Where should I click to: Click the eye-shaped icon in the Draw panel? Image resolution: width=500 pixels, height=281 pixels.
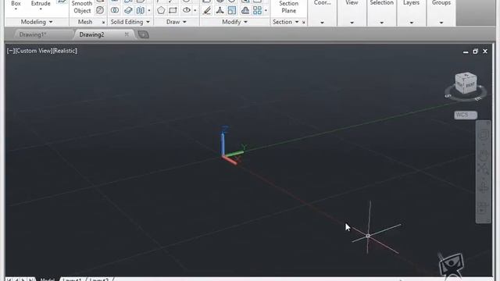pyautogui.click(x=187, y=10)
